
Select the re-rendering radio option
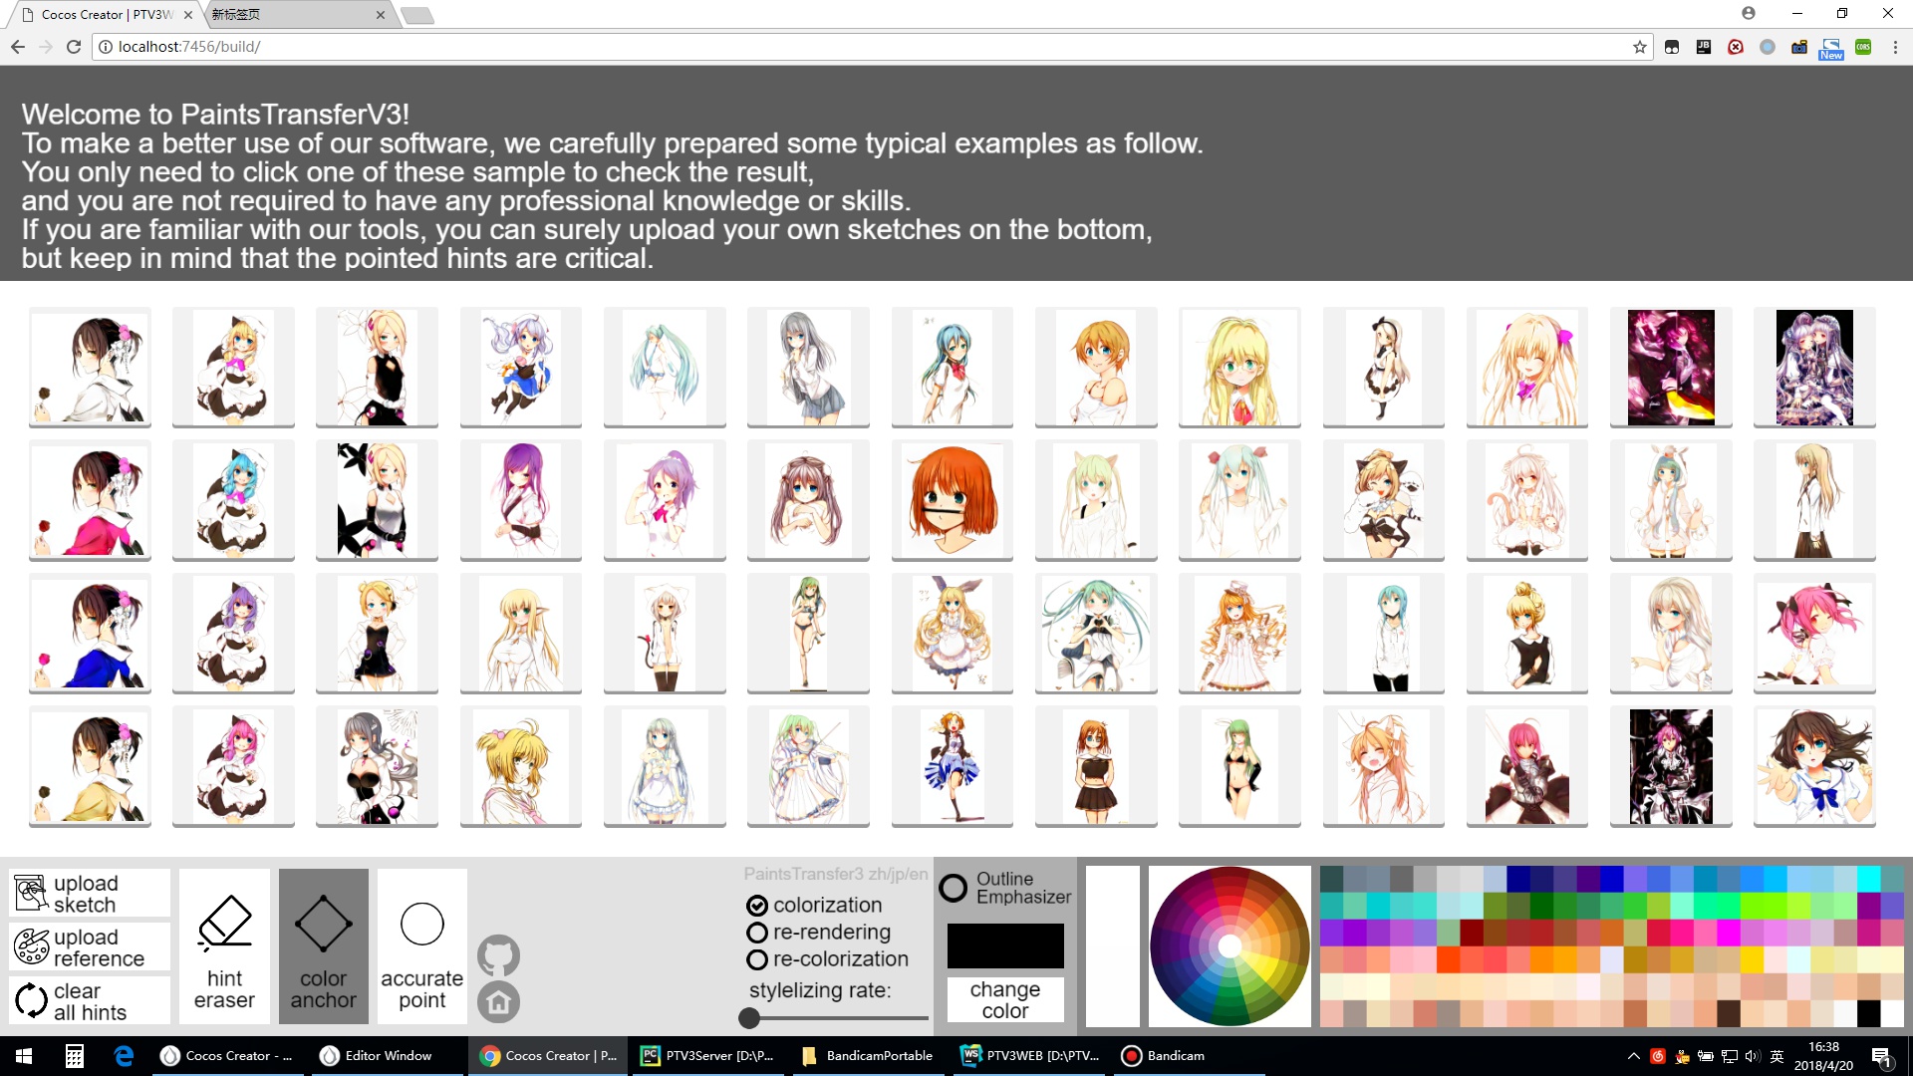tap(757, 933)
